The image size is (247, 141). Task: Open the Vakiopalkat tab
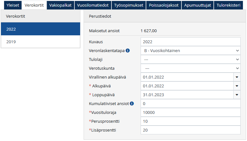click(61, 5)
